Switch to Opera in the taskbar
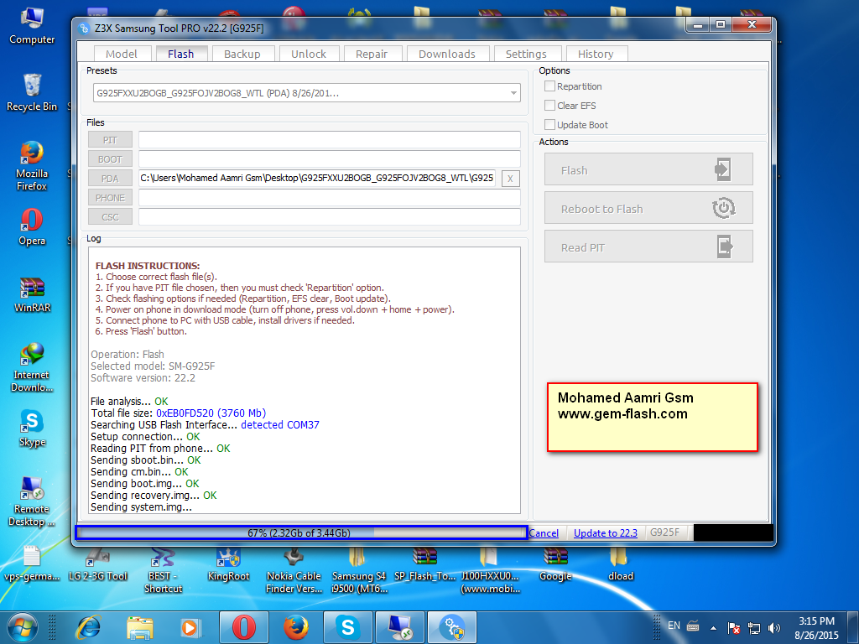 pos(244,627)
